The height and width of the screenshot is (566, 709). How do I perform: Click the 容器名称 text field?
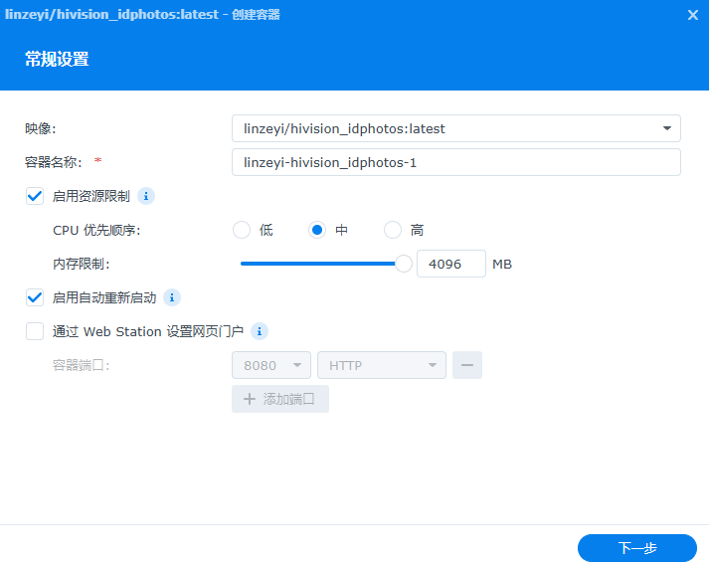(x=455, y=162)
